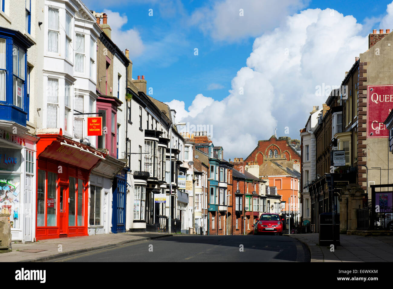This screenshot has height=289, width=393.
Task: Click the Crown TO LET sign board
Action: [160, 198]
